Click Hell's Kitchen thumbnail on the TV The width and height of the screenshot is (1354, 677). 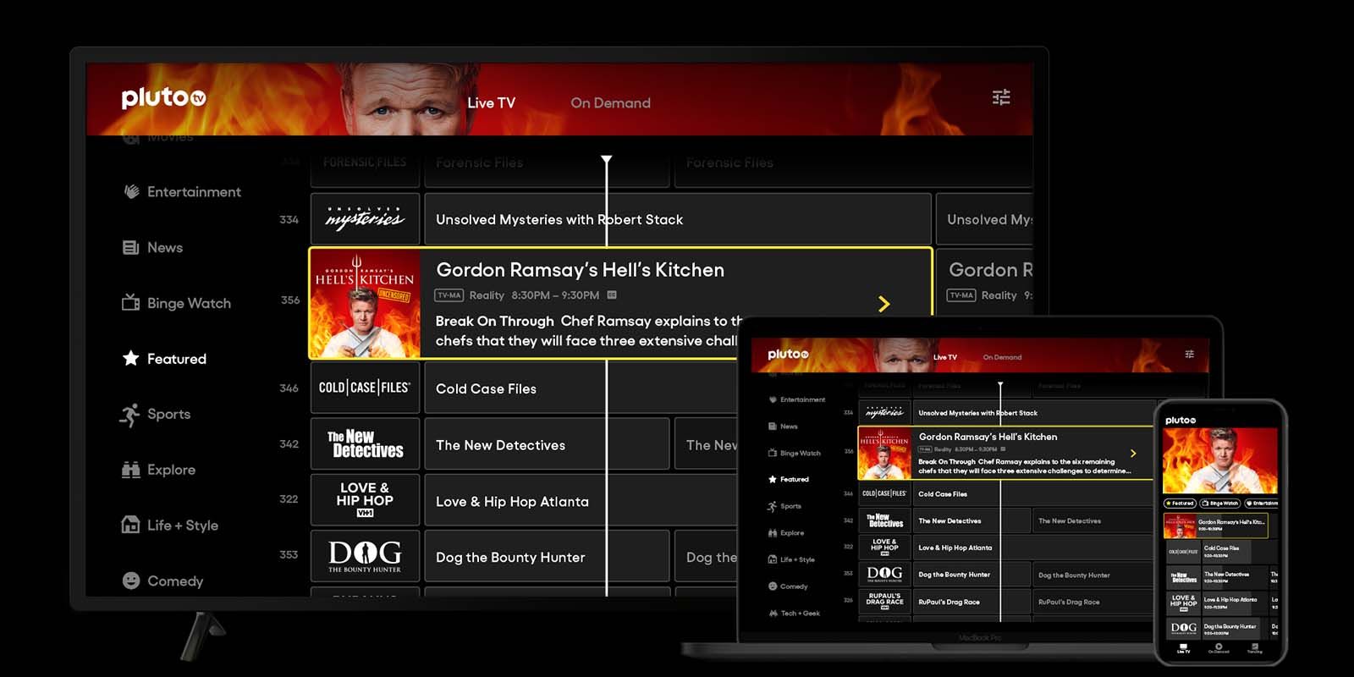point(365,303)
